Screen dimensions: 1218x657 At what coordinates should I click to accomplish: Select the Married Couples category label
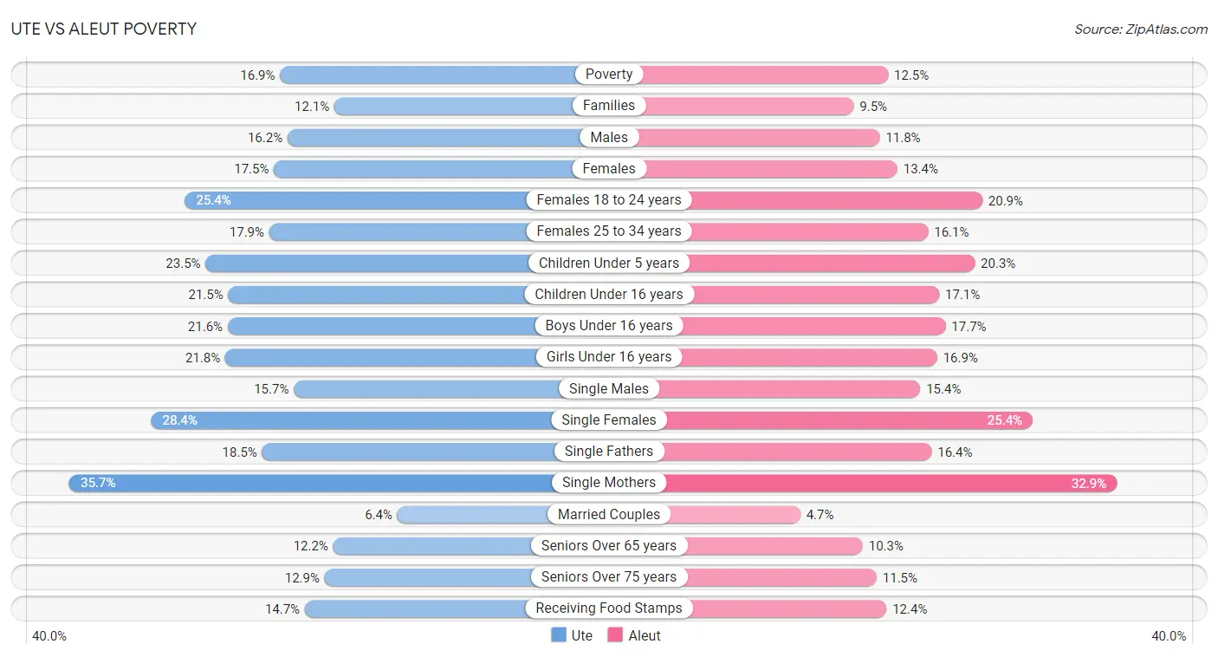(x=609, y=514)
